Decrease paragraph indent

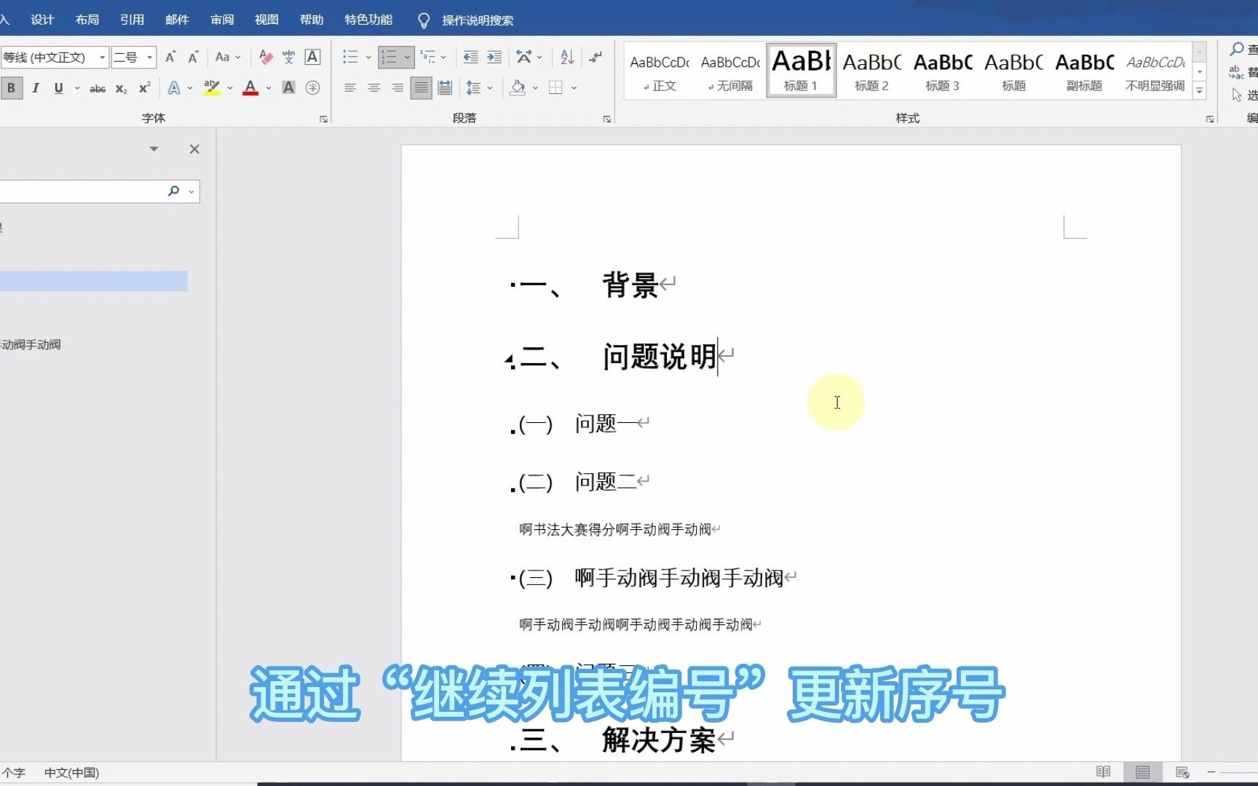coord(471,57)
